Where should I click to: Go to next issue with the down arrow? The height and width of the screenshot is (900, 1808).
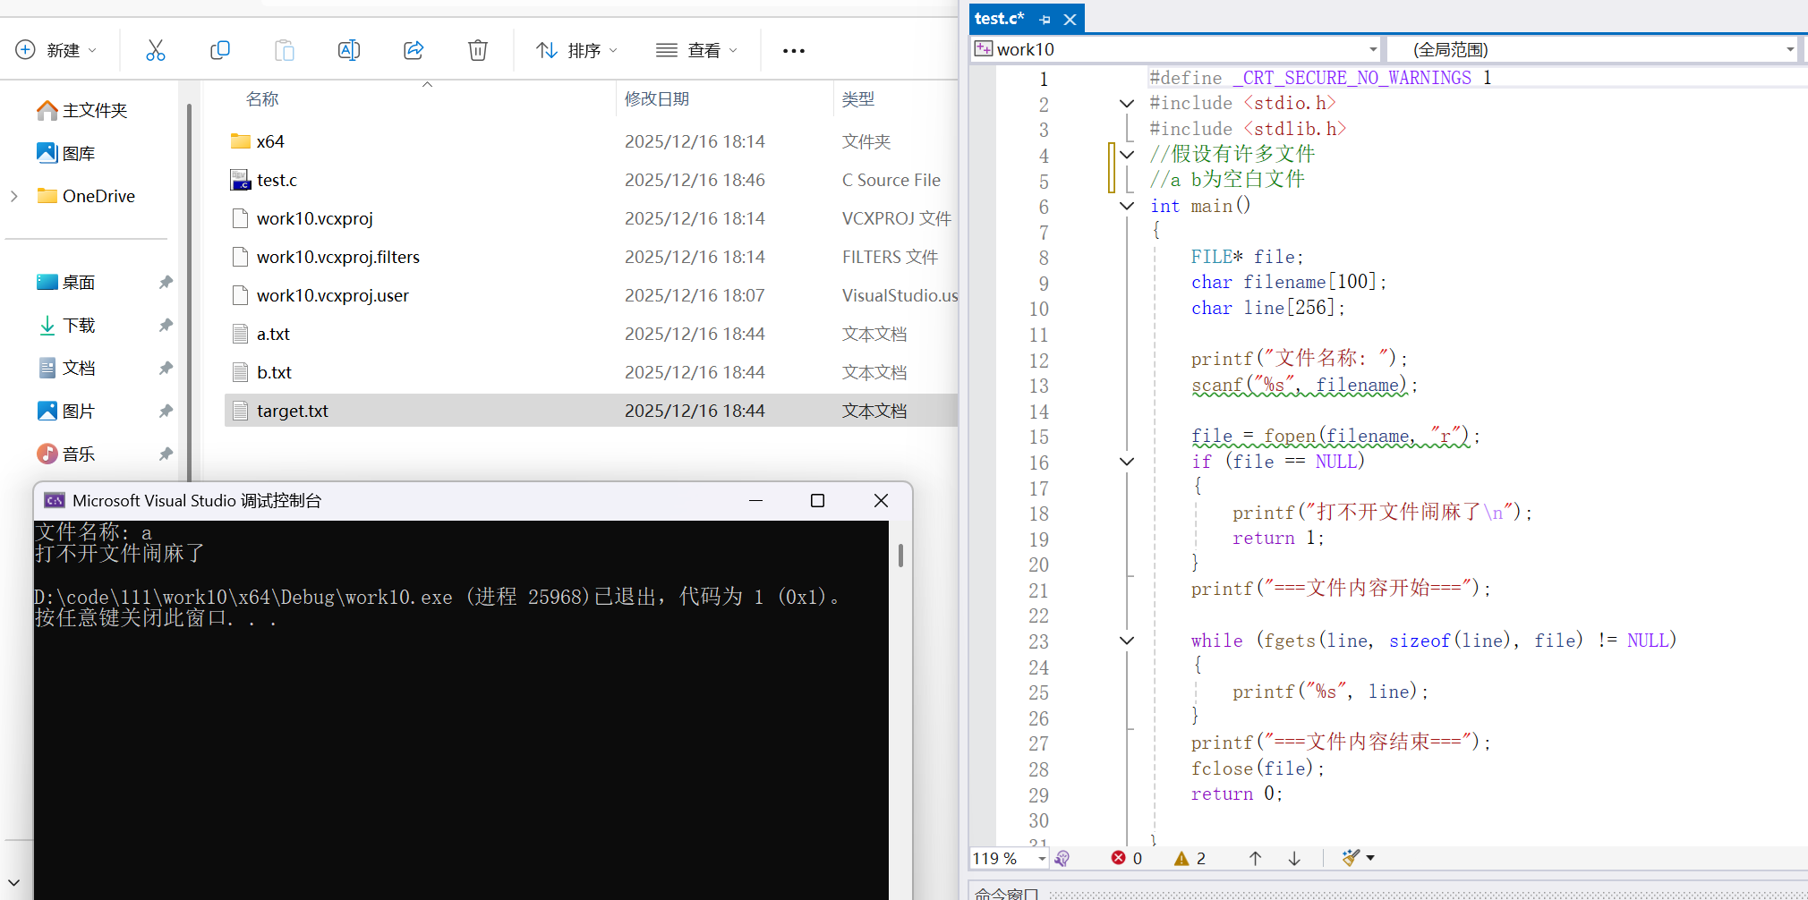[1294, 858]
